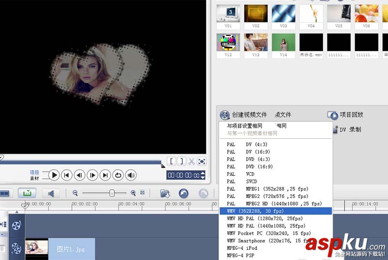Click insert media files folder icon
The height and width of the screenshot is (260, 388).
[x=165, y=193]
